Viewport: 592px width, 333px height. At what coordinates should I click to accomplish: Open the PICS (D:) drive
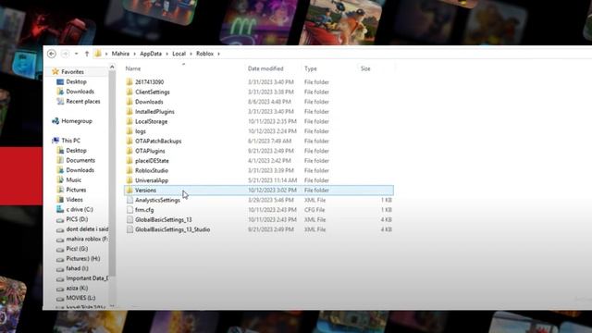tap(77, 219)
